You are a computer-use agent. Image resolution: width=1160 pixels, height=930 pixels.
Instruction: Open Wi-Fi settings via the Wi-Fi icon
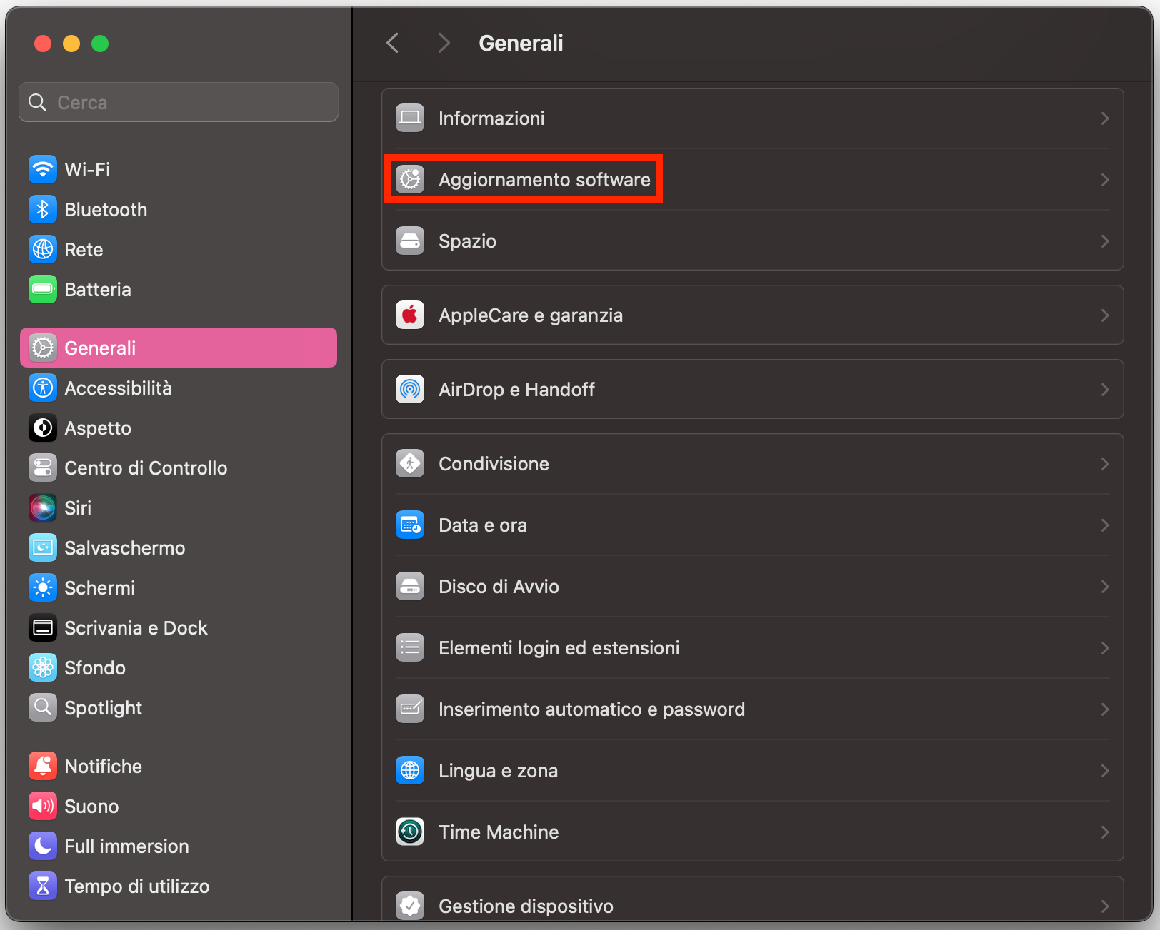tap(43, 169)
